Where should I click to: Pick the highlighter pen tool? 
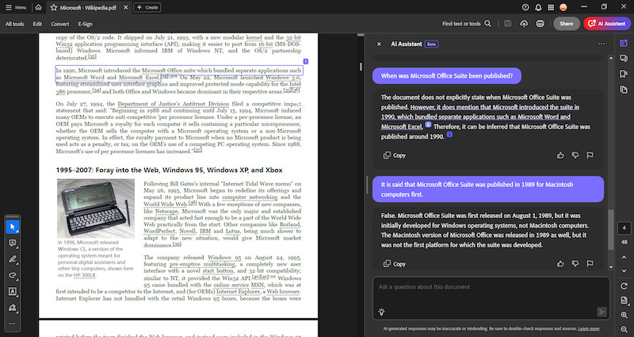13,258
